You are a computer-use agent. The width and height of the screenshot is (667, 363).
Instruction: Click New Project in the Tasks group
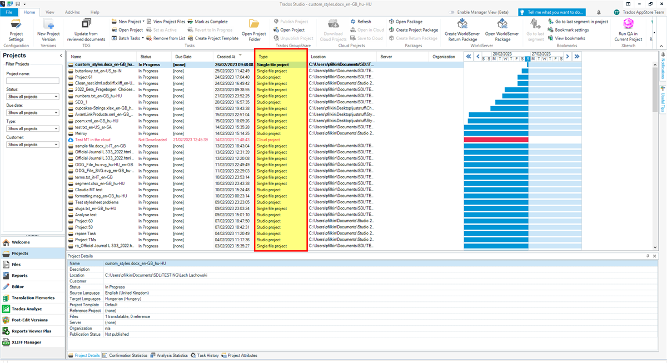tap(126, 22)
